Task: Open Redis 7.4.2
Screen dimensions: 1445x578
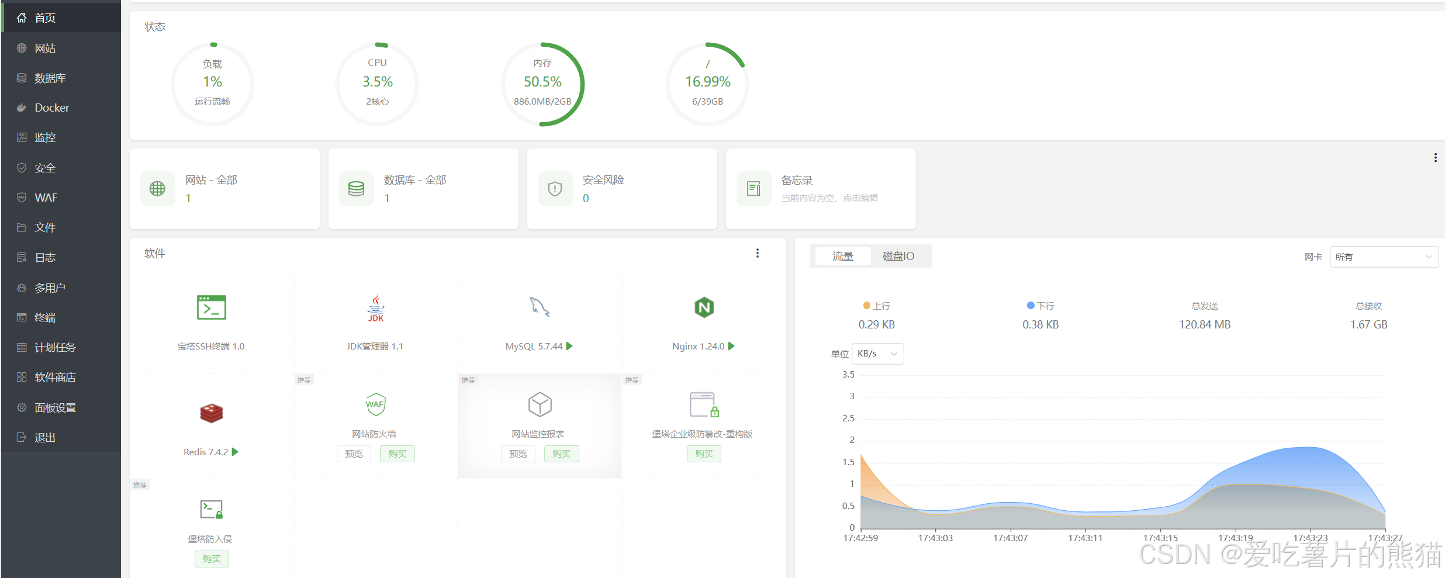Action: coord(206,451)
